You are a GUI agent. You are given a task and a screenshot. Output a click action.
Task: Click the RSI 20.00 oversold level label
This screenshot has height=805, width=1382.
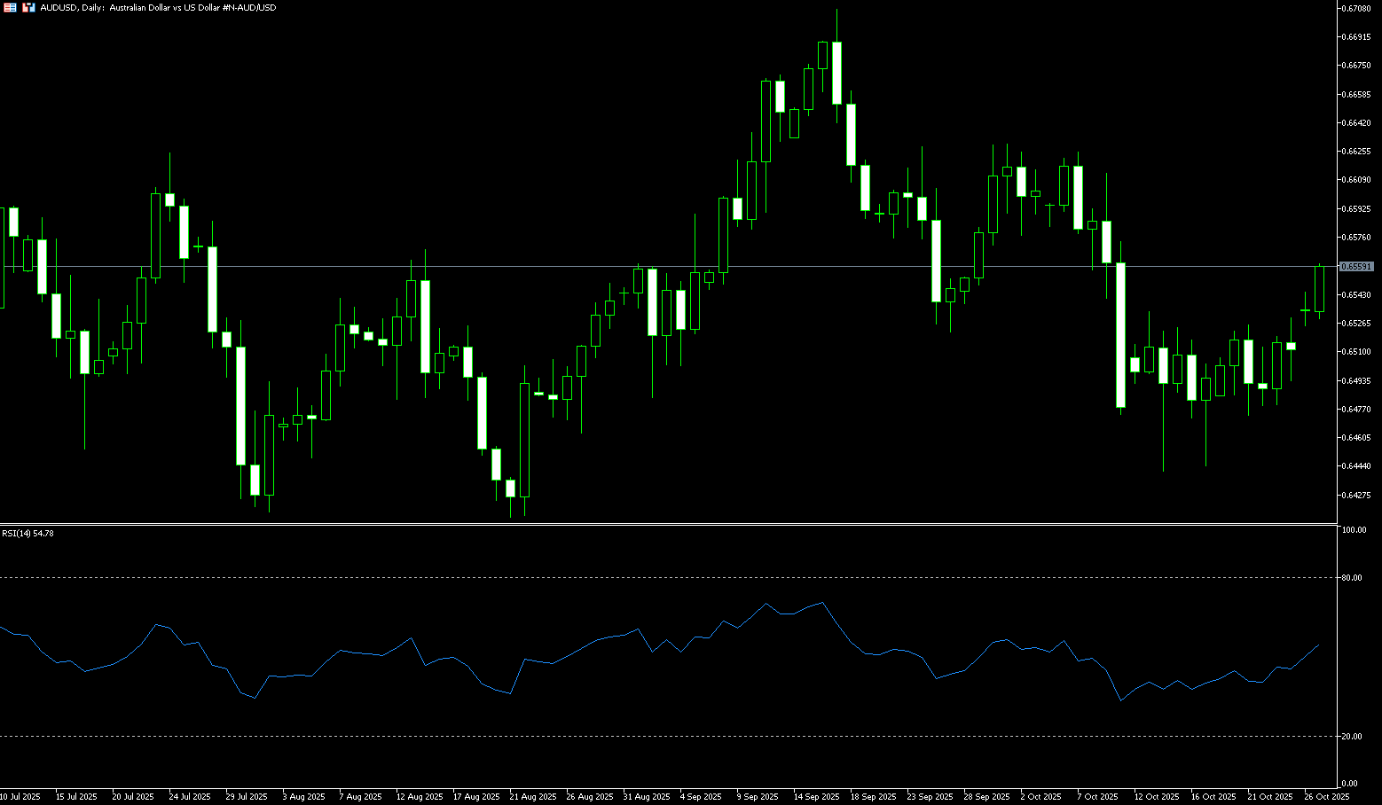(x=1354, y=737)
